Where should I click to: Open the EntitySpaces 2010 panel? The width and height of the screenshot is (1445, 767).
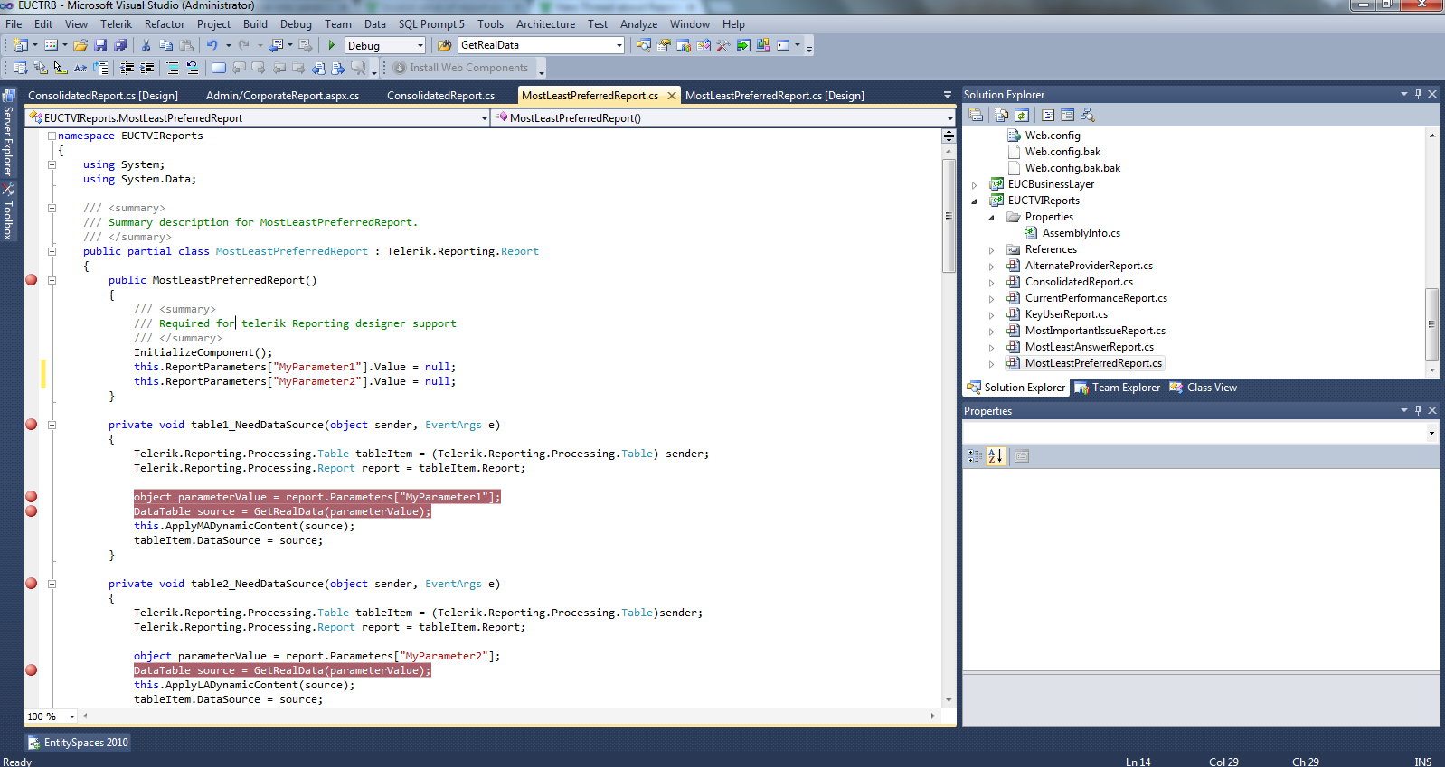pos(79,743)
